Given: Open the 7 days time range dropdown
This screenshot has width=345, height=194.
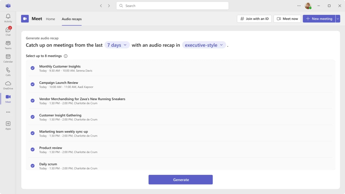Looking at the screenshot, I should 117,45.
